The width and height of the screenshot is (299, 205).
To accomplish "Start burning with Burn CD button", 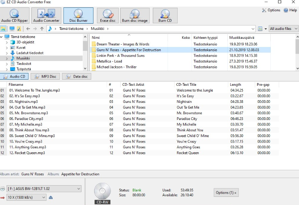I will point(165,16).
